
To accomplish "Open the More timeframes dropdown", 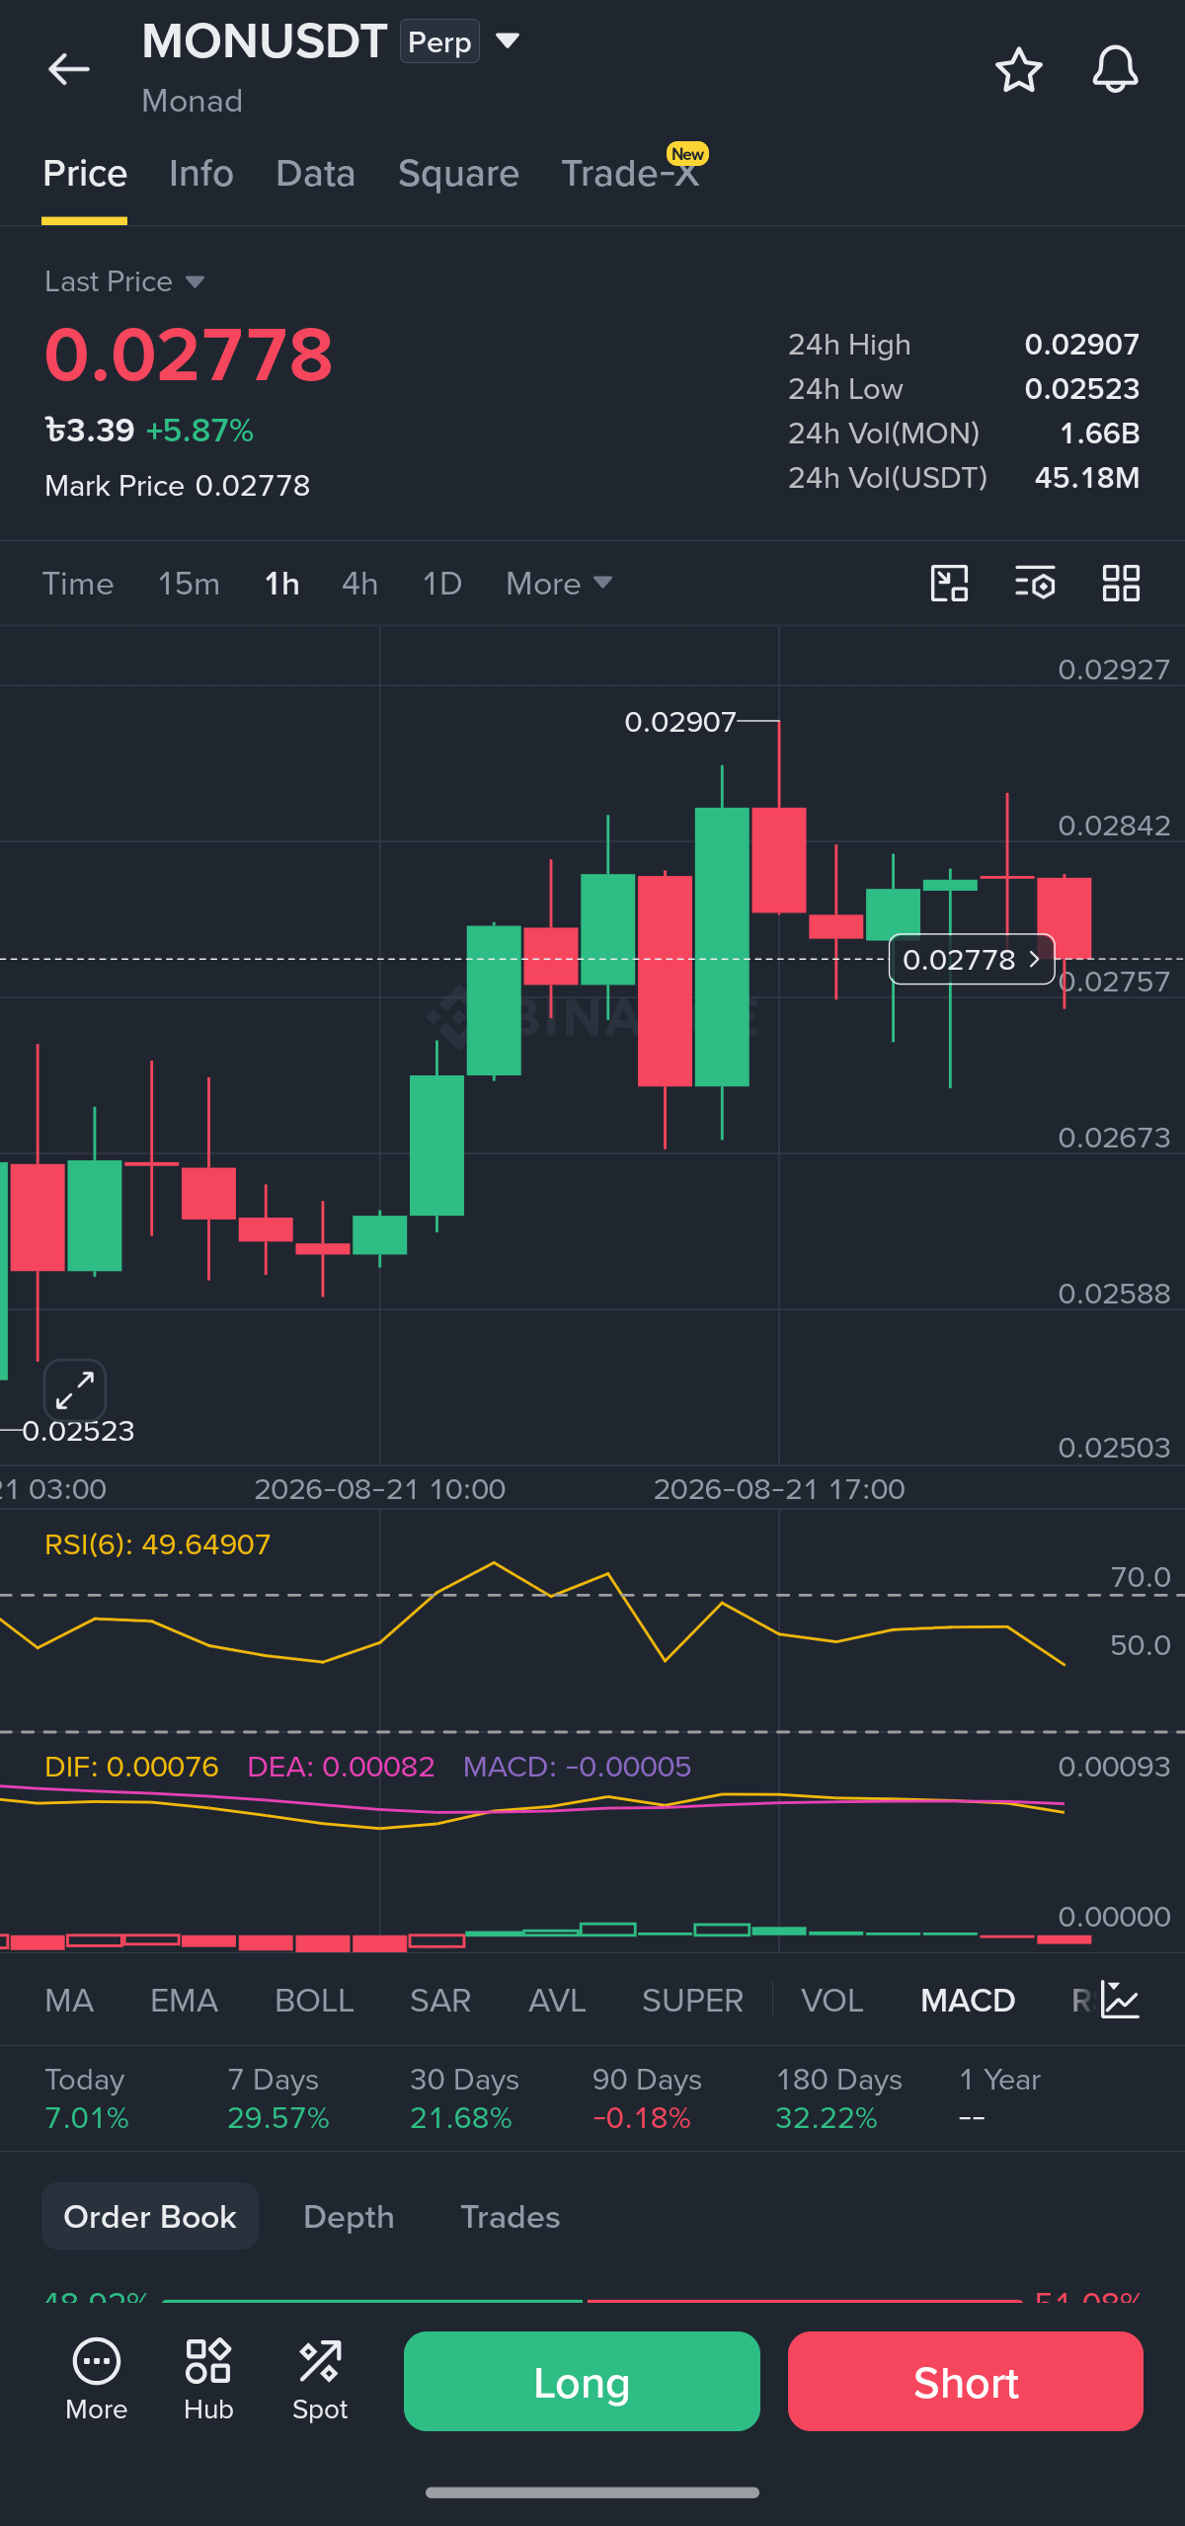I will pyautogui.click(x=559, y=584).
